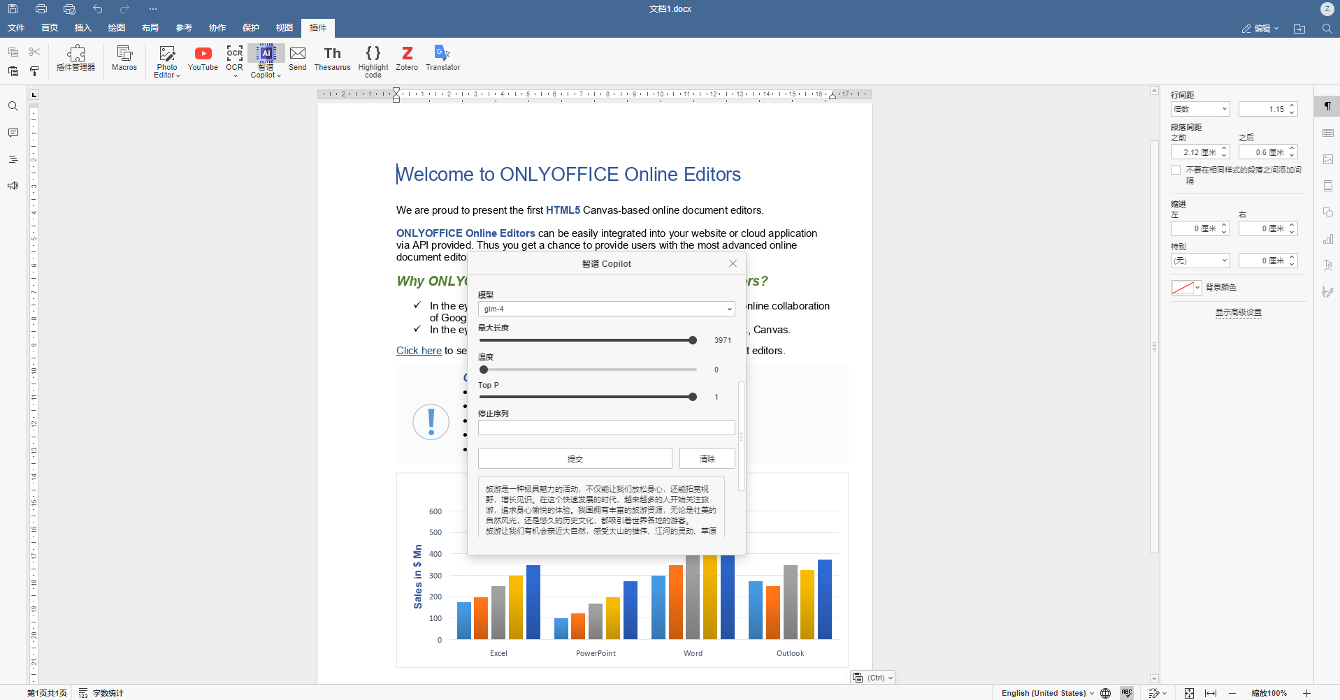
Task: Start the OCR plugin
Action: pyautogui.click(x=234, y=61)
